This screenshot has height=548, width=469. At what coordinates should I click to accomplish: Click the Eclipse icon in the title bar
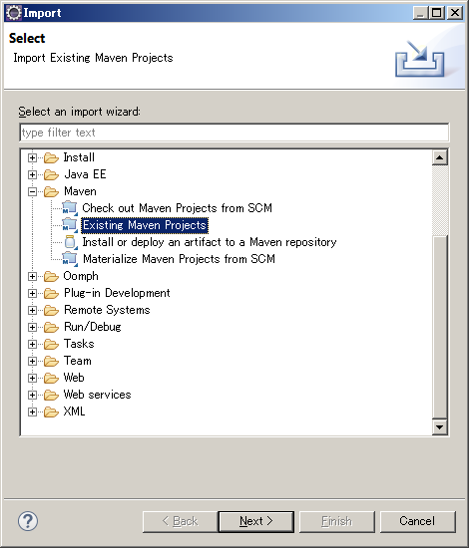[x=14, y=13]
